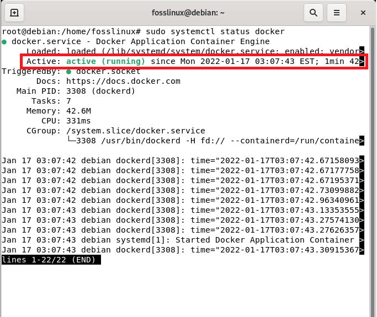Click the log line with time 03:07:42.96340961
The width and height of the screenshot is (377, 317).
(183, 200)
